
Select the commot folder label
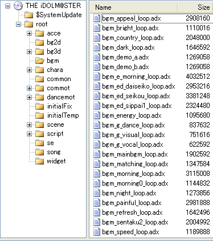pyautogui.click(x=58, y=88)
